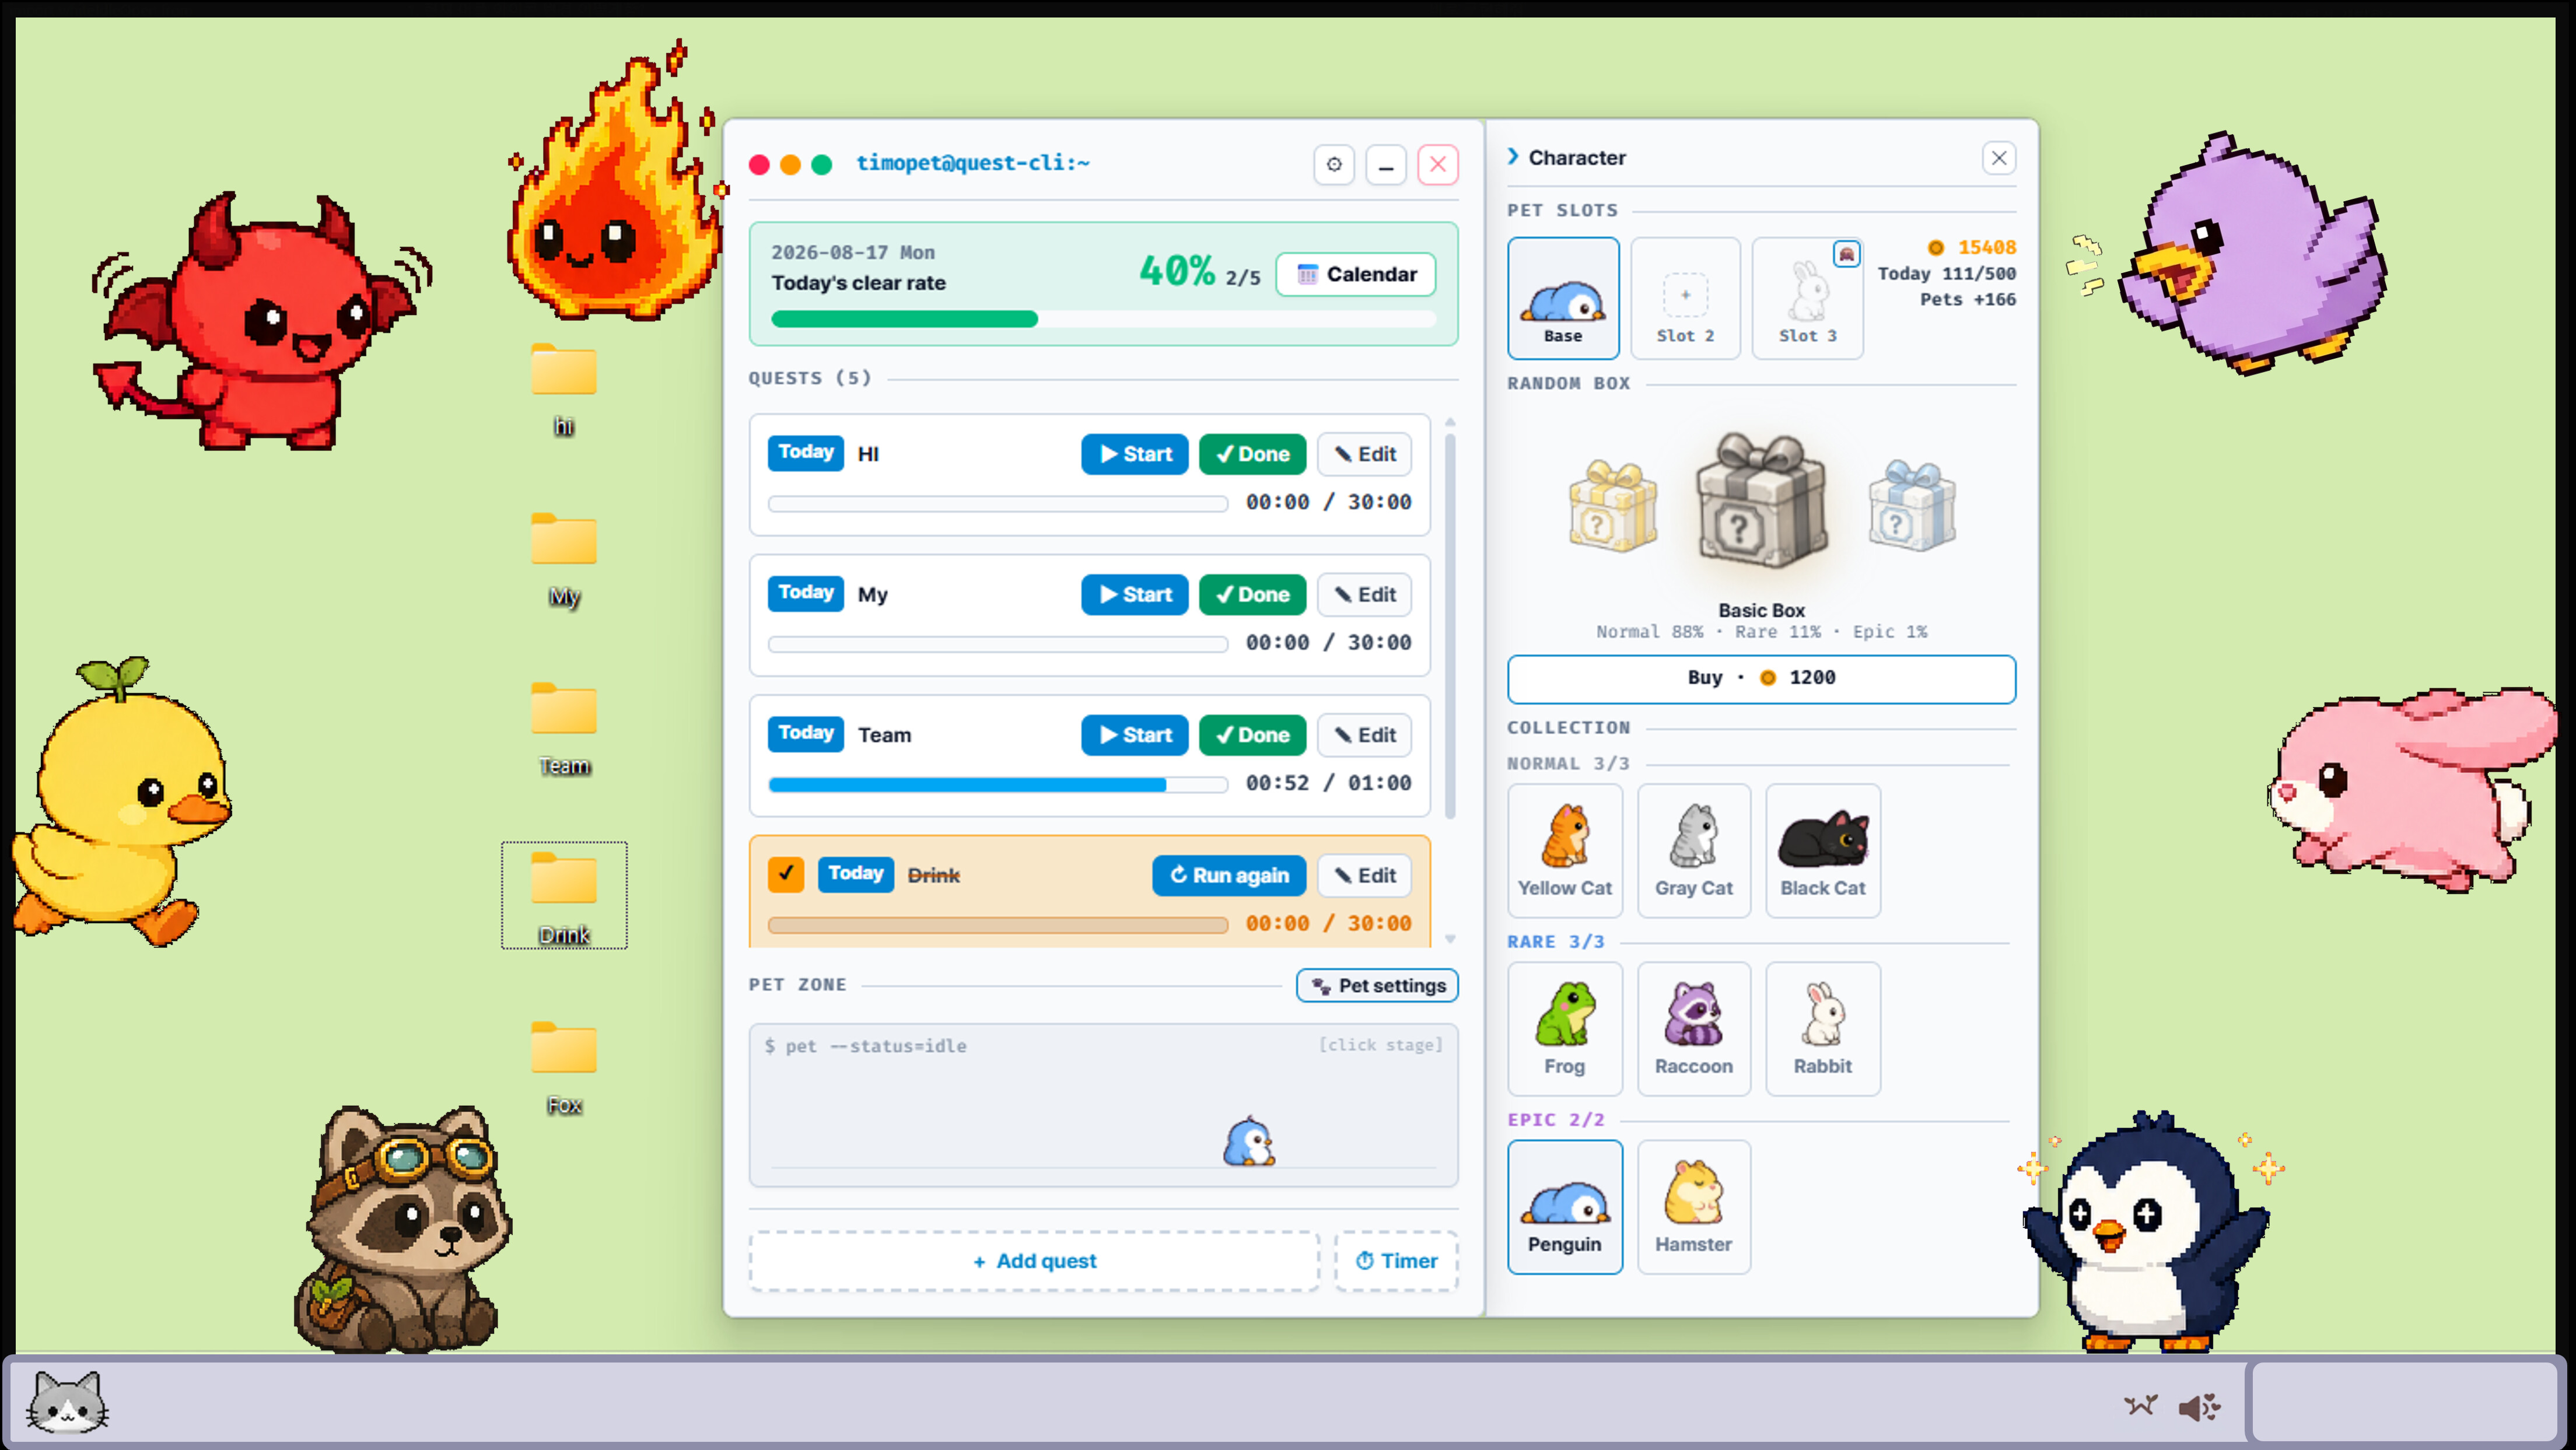Choose the Rabbit pet

1823,1029
